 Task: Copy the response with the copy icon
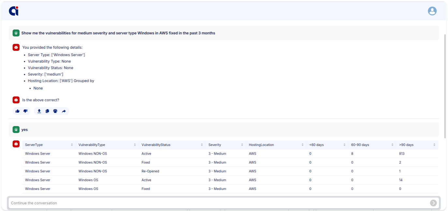point(47,111)
